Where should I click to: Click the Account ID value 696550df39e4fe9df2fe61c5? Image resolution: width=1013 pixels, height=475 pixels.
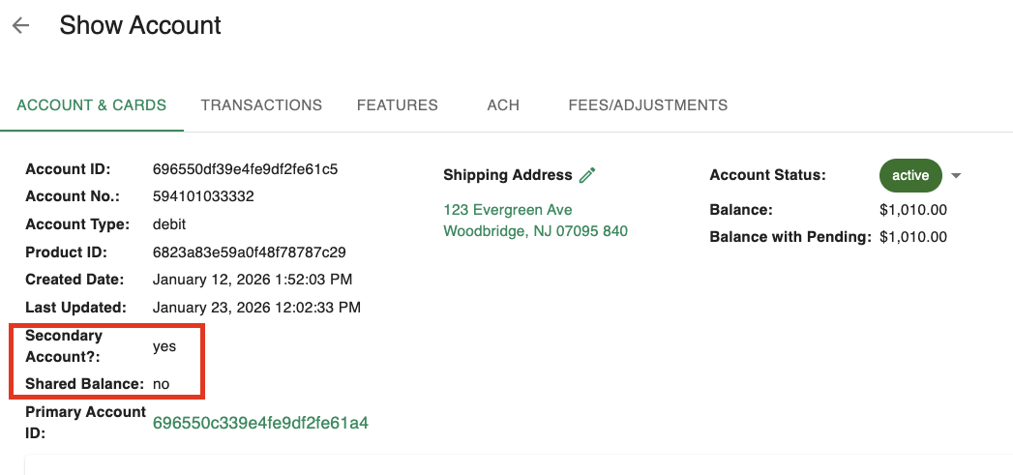coord(245,168)
